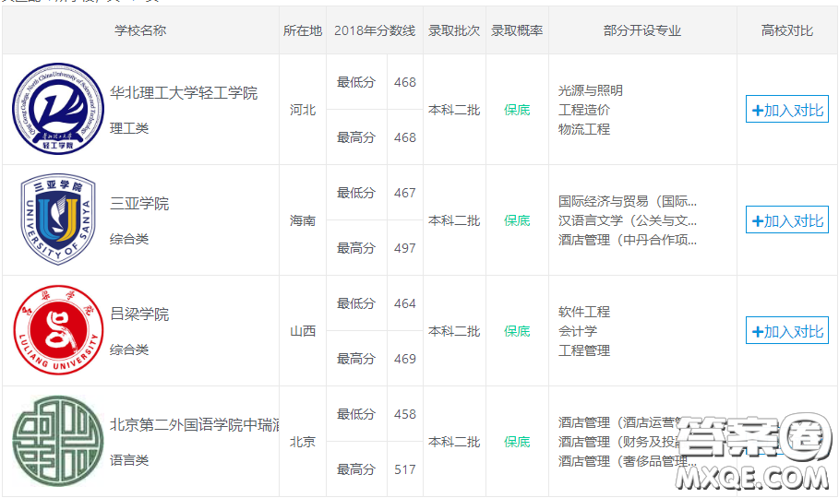
Task: Click the 光源与照明 major
Action: point(590,90)
